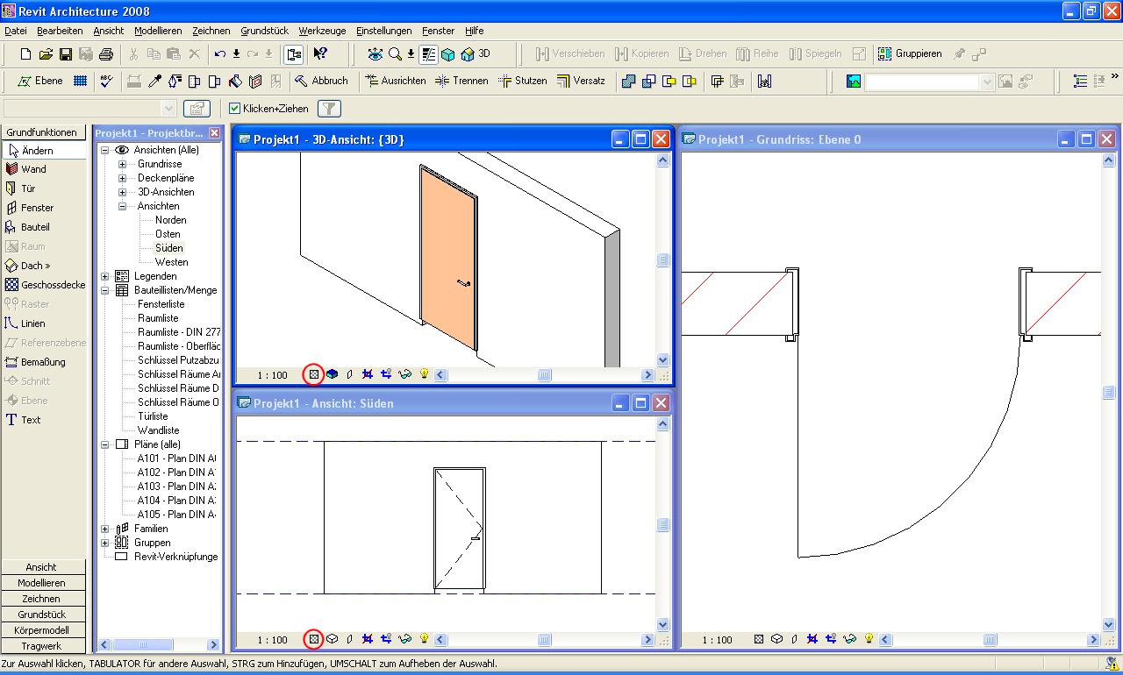Click the 1 : 100 scale in 3D-Ansicht

click(273, 375)
